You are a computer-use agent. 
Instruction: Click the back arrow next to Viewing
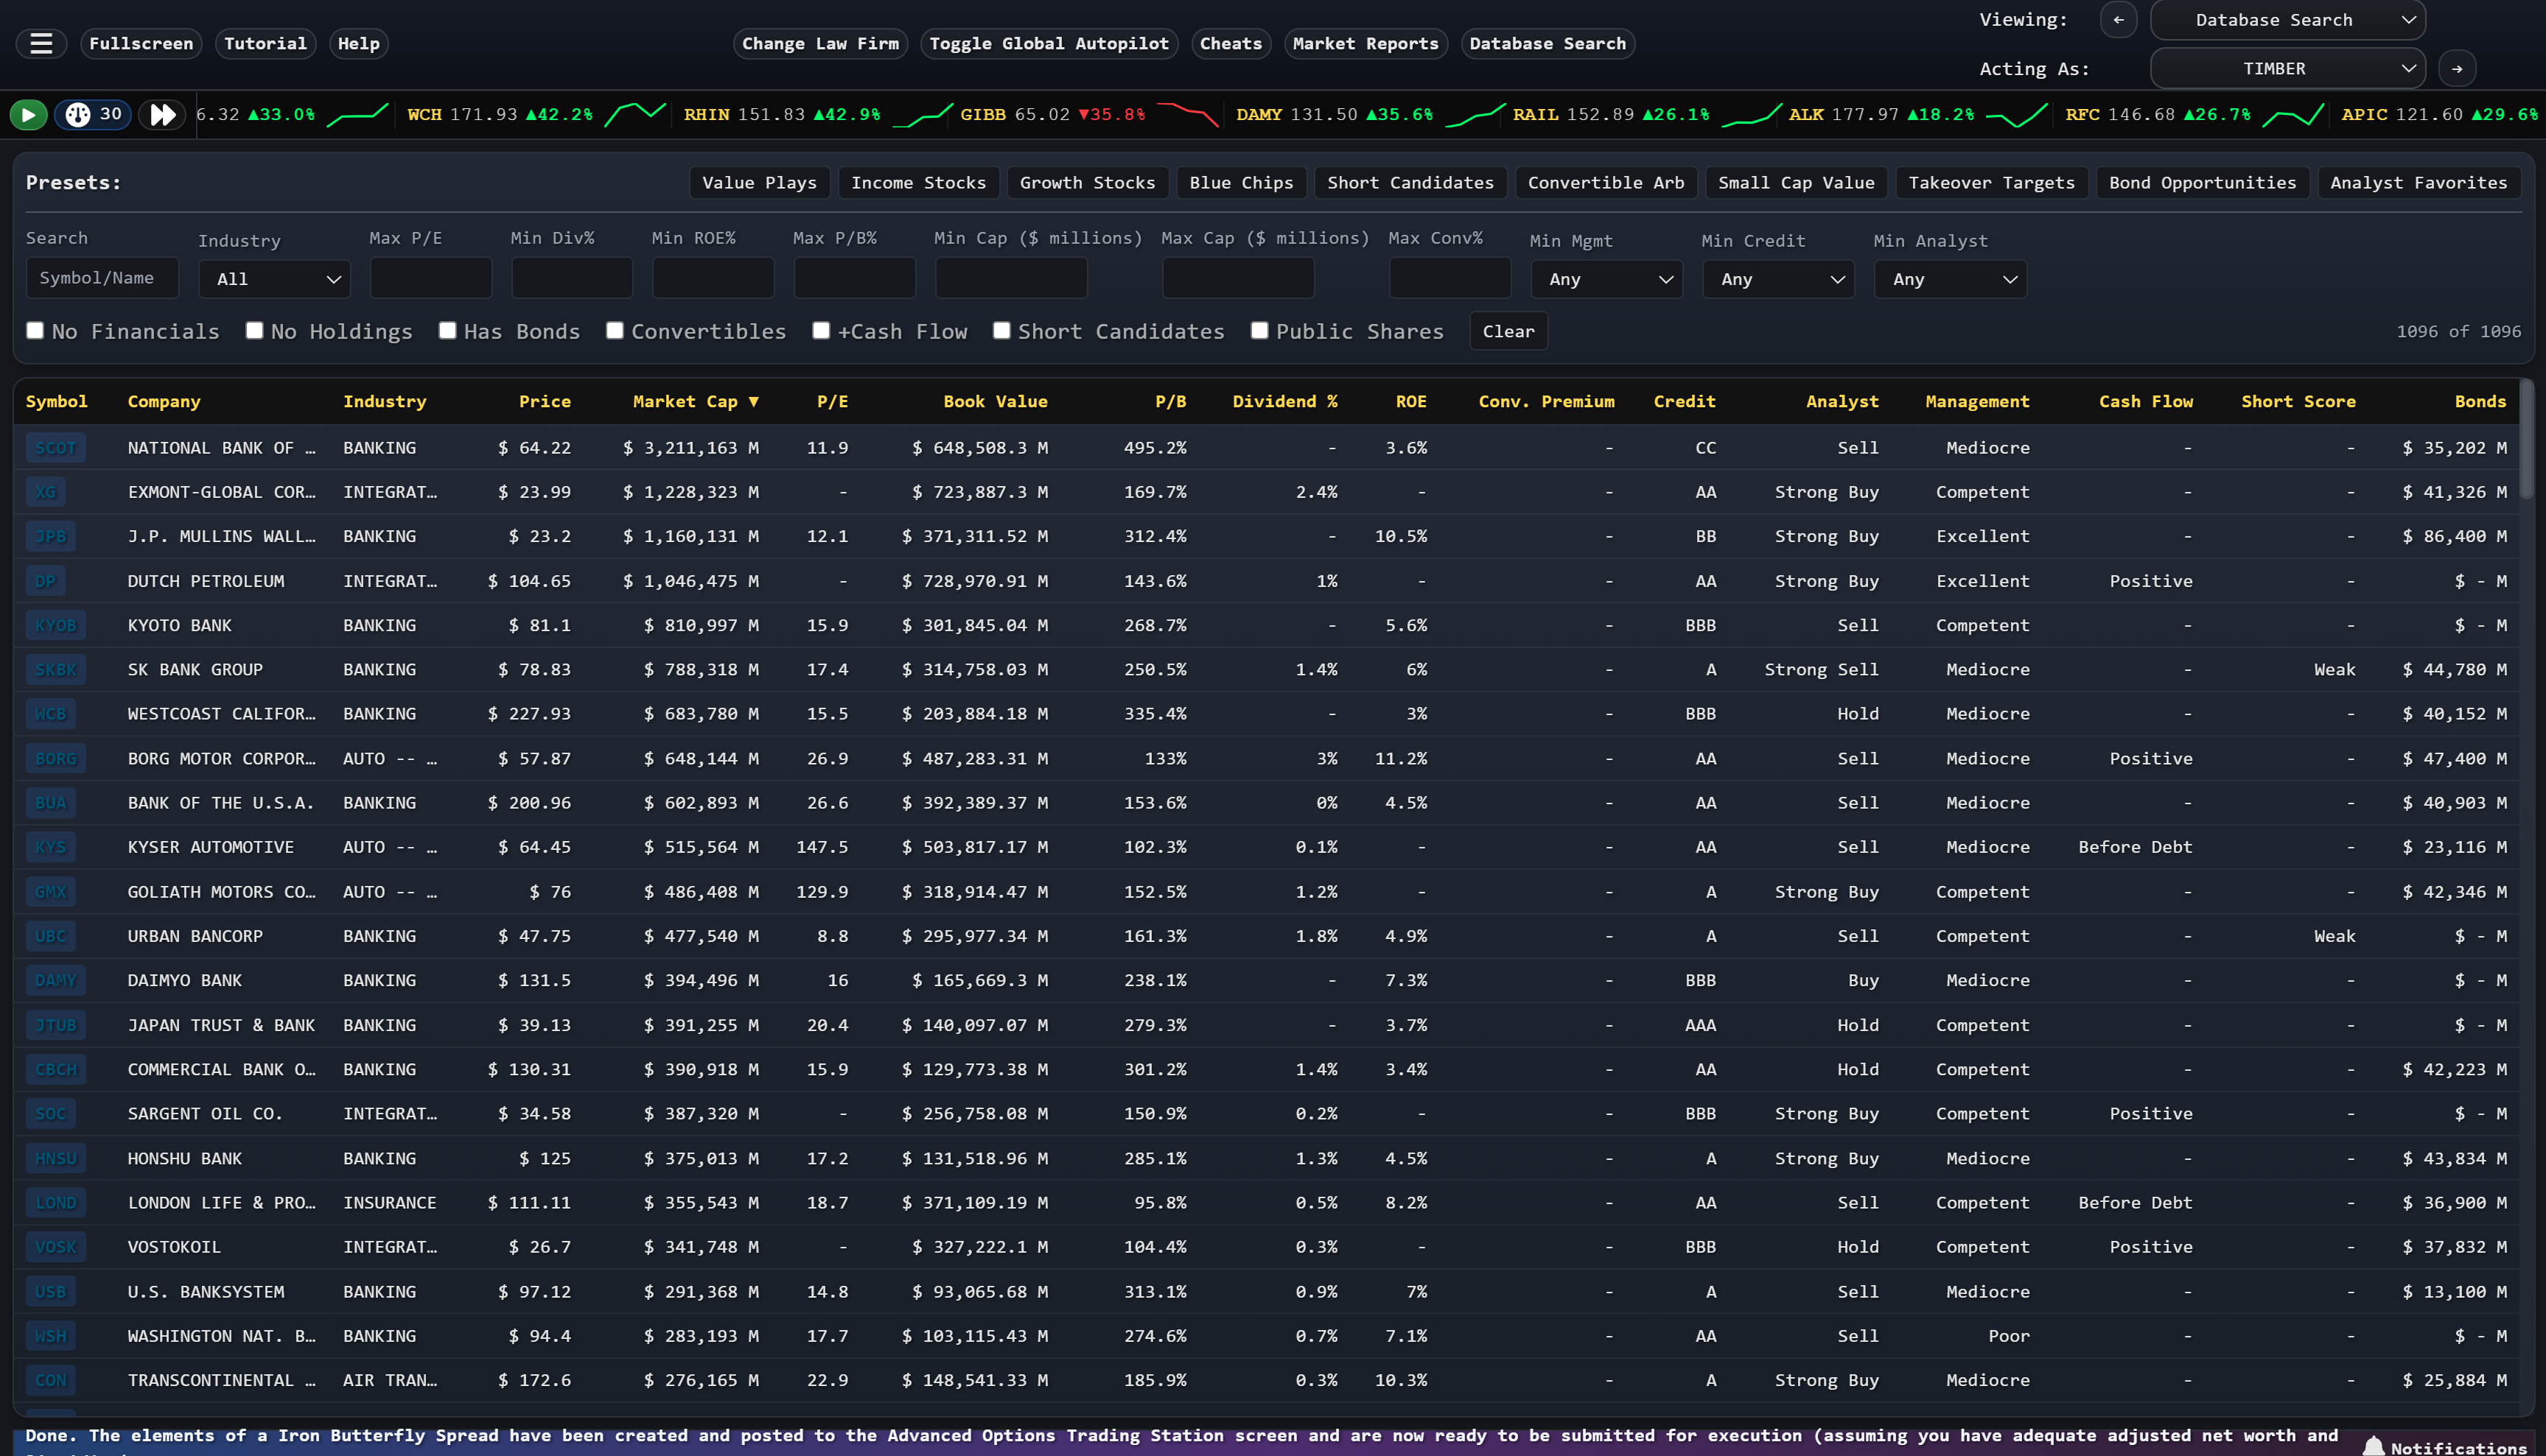(x=2118, y=19)
